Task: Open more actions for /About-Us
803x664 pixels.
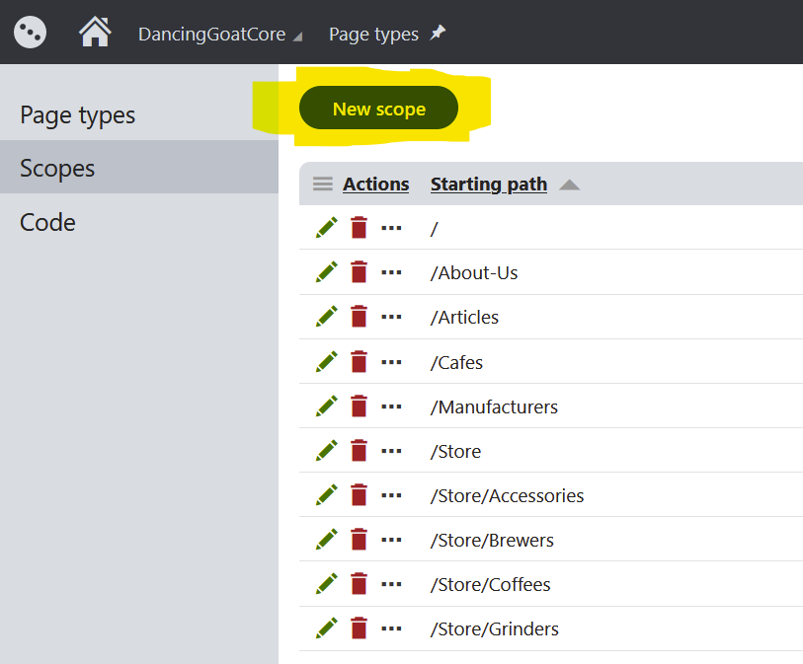Action: (391, 272)
